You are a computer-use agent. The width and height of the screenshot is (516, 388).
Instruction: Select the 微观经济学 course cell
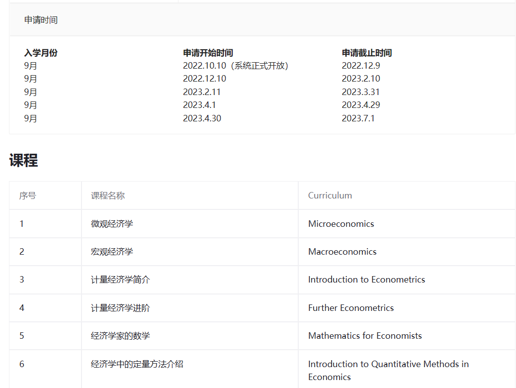[x=112, y=224]
